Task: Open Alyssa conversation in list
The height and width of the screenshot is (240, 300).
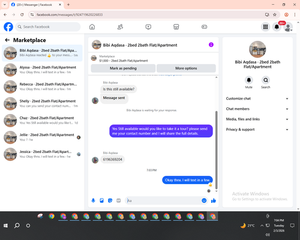Action: pyautogui.click(x=42, y=70)
